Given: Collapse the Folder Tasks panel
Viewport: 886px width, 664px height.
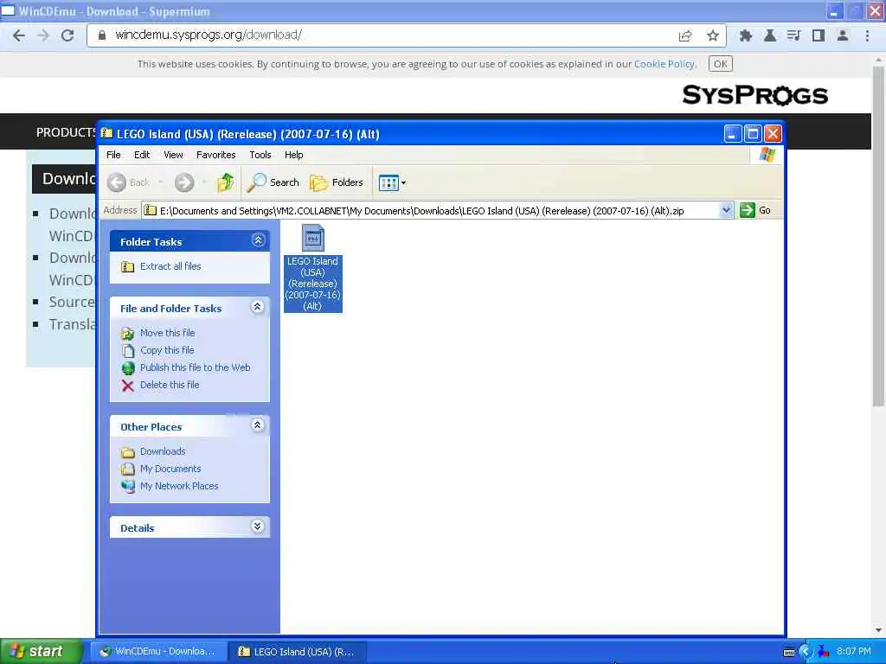Looking at the screenshot, I should click(x=258, y=240).
